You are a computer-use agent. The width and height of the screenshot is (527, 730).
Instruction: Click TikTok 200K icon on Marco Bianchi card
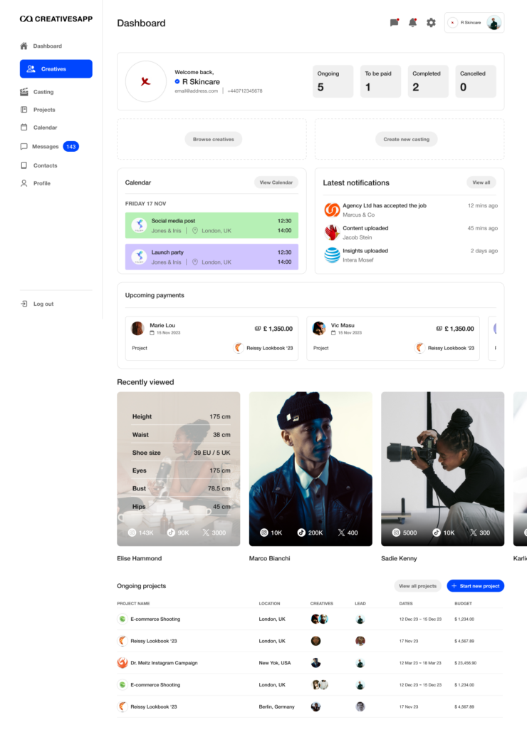(301, 533)
